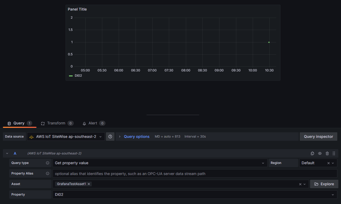
Task: Switch to the Transform tab
Action: pyautogui.click(x=56, y=123)
